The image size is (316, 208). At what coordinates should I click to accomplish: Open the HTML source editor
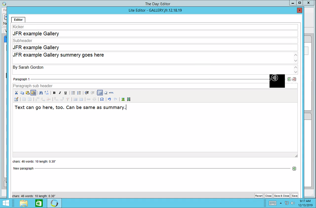coord(111,93)
